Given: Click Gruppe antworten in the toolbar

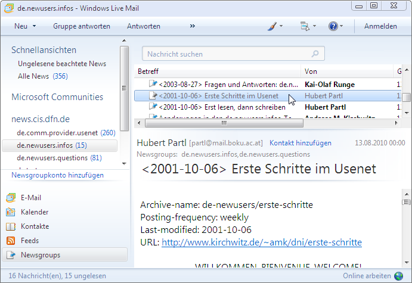Looking at the screenshot, I should (x=81, y=26).
